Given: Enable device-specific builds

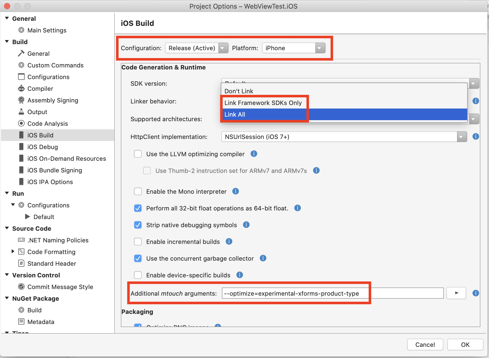Looking at the screenshot, I should coord(138,275).
